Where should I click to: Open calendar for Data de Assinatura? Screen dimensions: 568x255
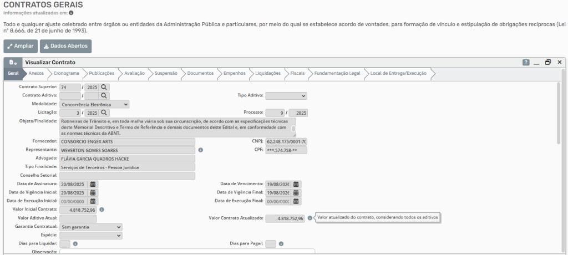93,185
